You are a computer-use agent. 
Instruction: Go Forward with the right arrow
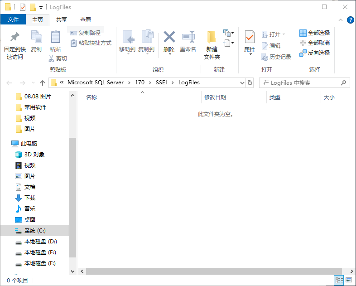(x=23, y=83)
